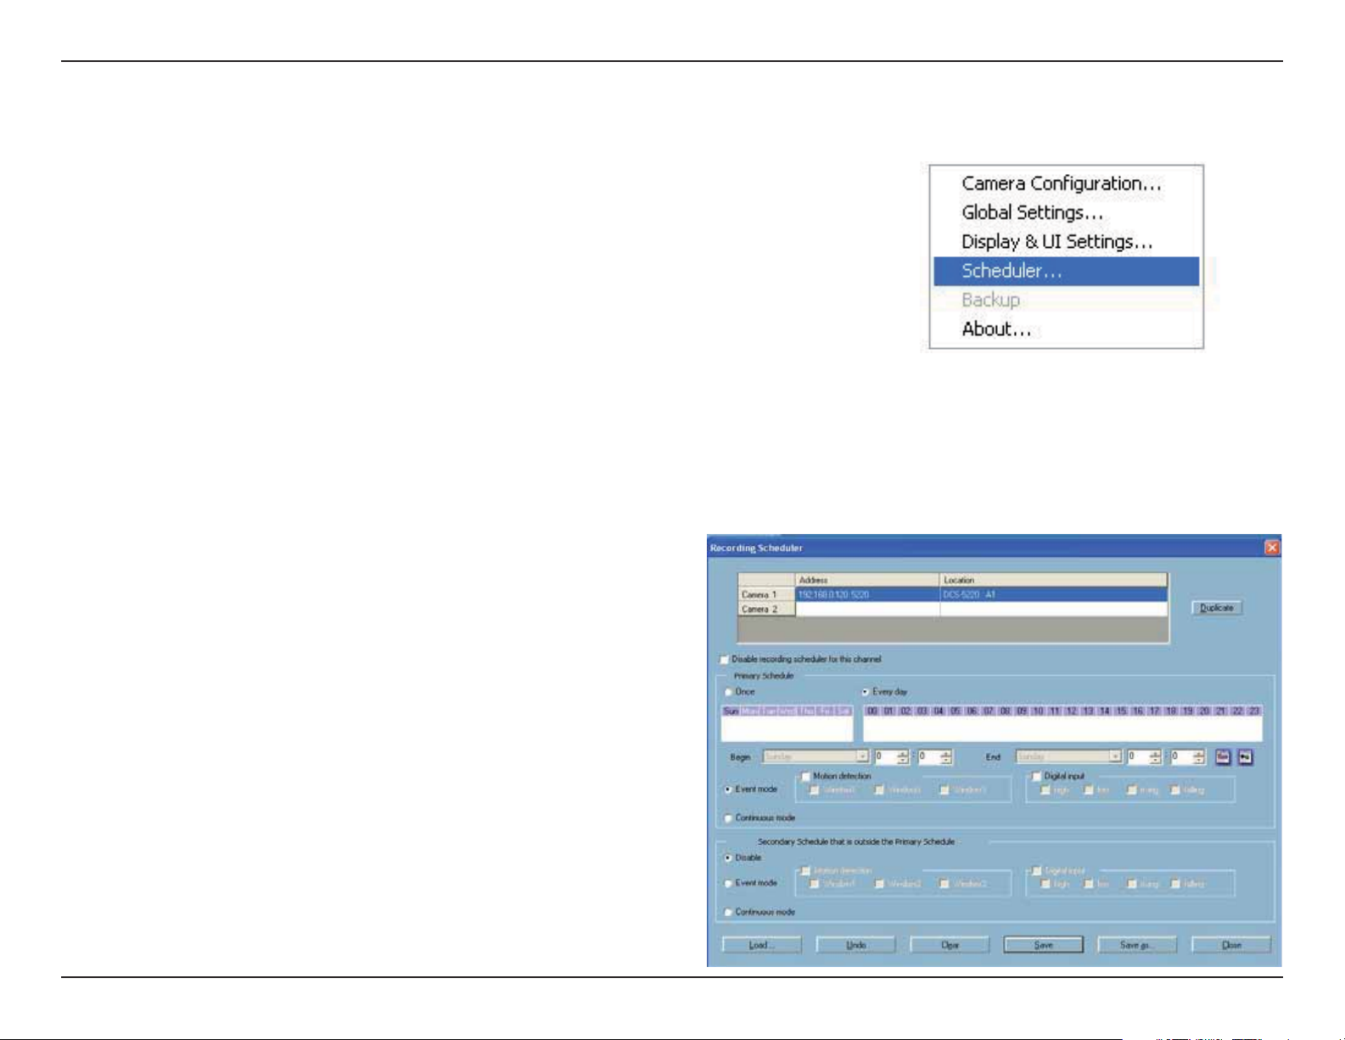Click hour 12 in the timeline
The height and width of the screenshot is (1040, 1345).
tap(1071, 711)
